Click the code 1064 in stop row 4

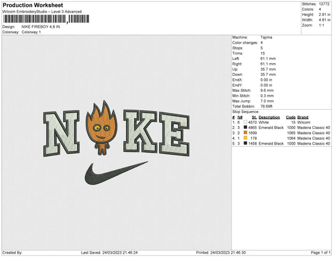[291, 138]
